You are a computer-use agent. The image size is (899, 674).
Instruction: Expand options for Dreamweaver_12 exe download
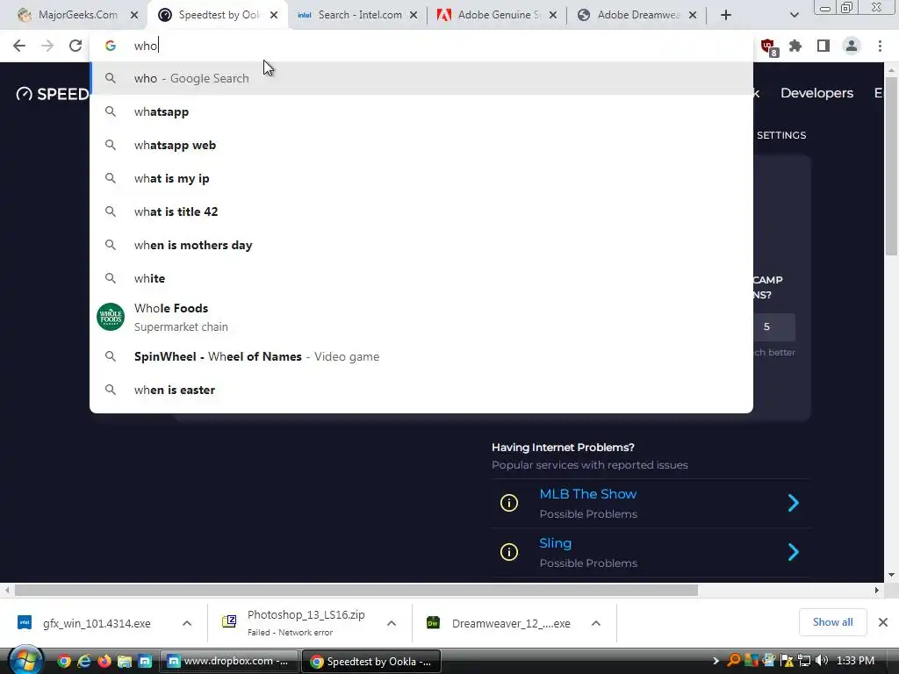(x=596, y=623)
